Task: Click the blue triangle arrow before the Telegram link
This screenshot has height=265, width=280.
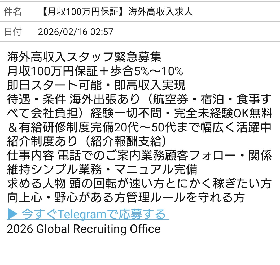Action: pyautogui.click(x=12, y=214)
